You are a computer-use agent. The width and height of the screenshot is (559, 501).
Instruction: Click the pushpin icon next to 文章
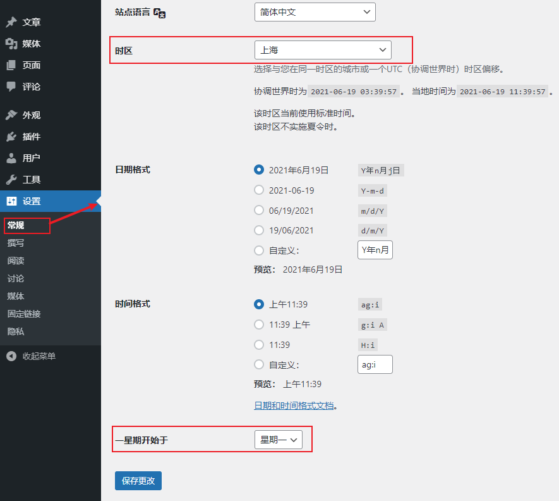(x=11, y=22)
